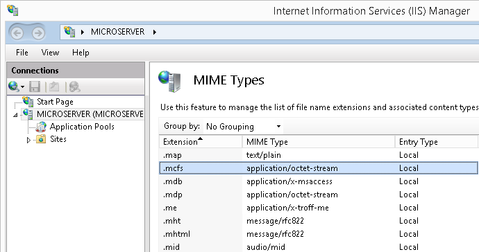Expand the Sites tree node
The image size is (479, 252).
pos(28,140)
